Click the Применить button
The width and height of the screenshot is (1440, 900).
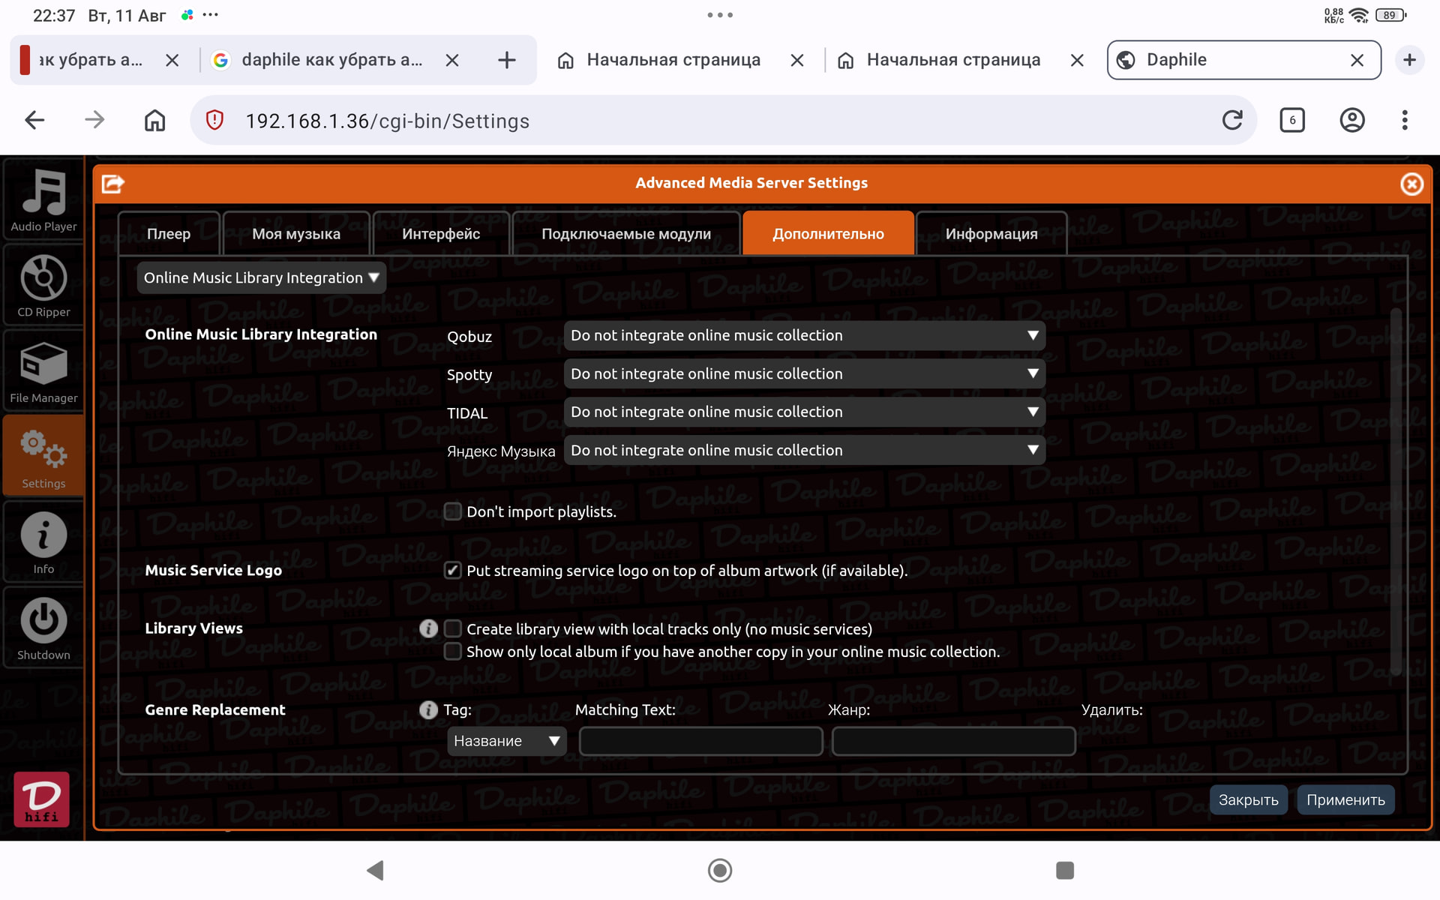[x=1345, y=799]
